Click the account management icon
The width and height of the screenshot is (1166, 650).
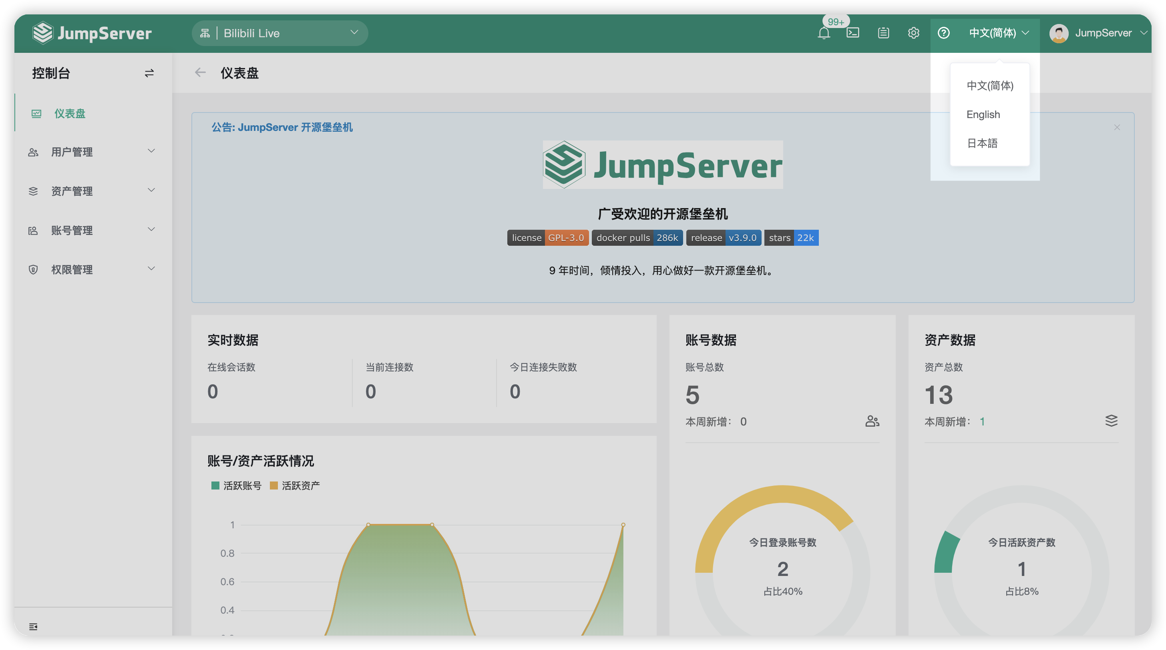[x=33, y=230]
